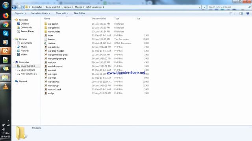The height and width of the screenshot is (141, 252).
Task: Select New Volume (F:) drive
Action: 29,74
